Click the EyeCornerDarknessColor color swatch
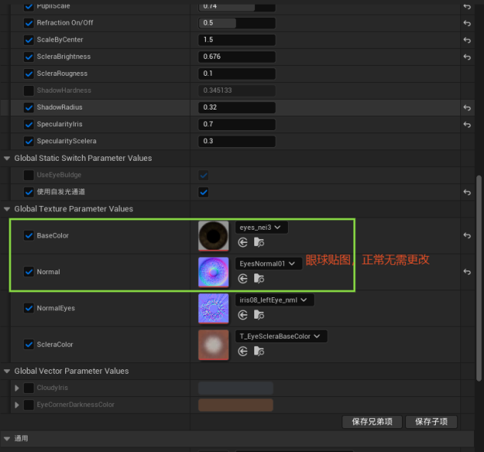The width and height of the screenshot is (484, 452). pyautogui.click(x=235, y=405)
